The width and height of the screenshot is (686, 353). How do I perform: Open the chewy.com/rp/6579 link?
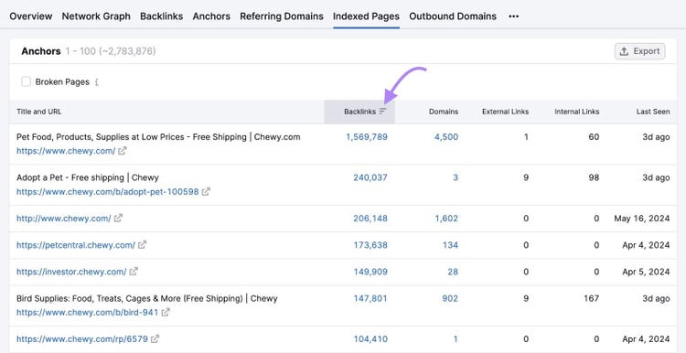pyautogui.click(x=82, y=339)
